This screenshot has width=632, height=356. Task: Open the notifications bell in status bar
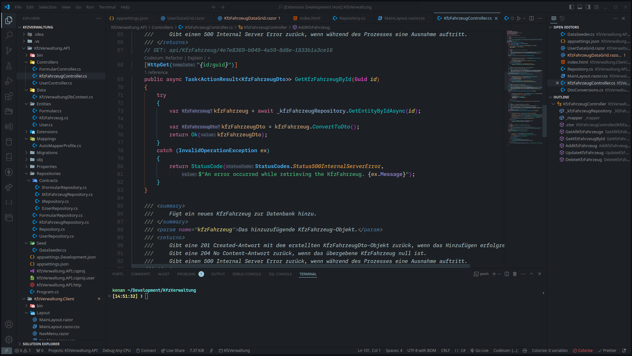point(624,351)
